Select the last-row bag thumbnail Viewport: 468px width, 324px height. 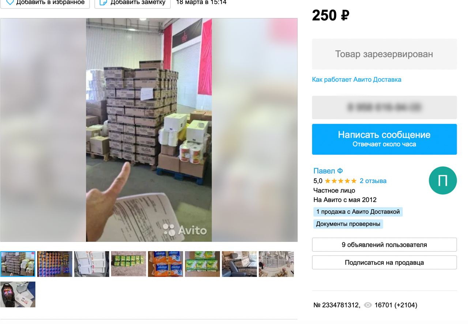pyautogui.click(x=18, y=294)
